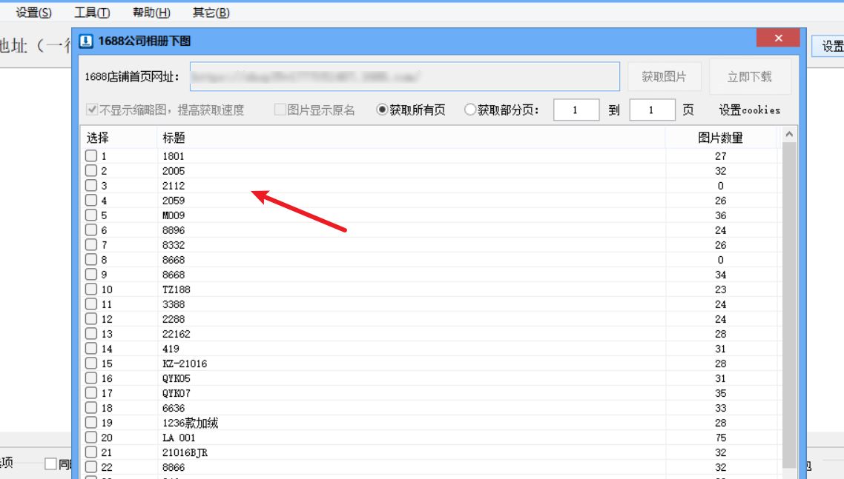Screen dimensions: 844x479
Task: Select album title QYK05
Action: point(176,378)
